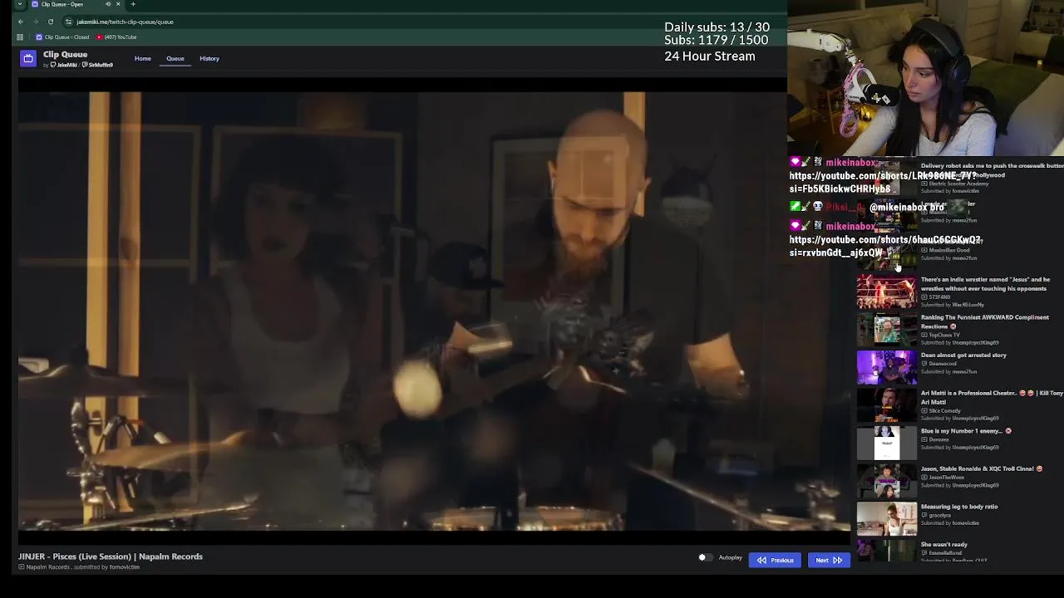Mute the Clip Queue tab audio icon
Image resolution: width=1064 pixels, height=598 pixels.
(108, 4)
